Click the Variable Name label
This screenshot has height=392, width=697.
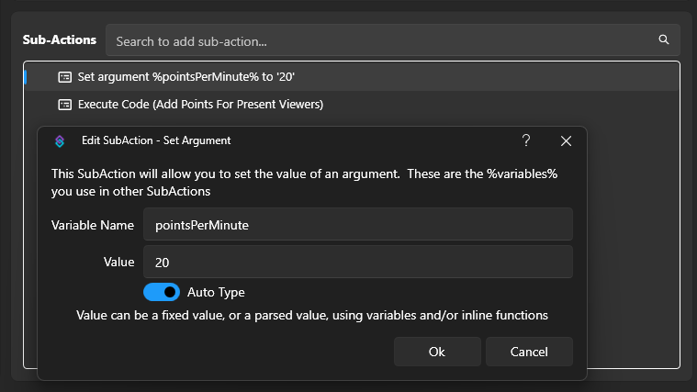93,225
